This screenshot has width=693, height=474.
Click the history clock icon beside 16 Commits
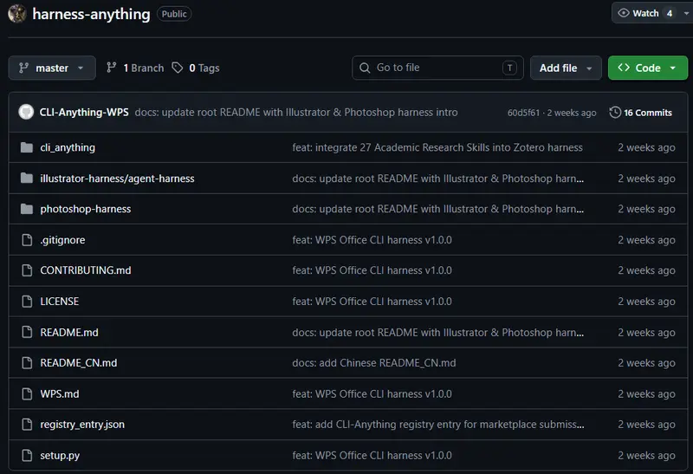pos(615,113)
